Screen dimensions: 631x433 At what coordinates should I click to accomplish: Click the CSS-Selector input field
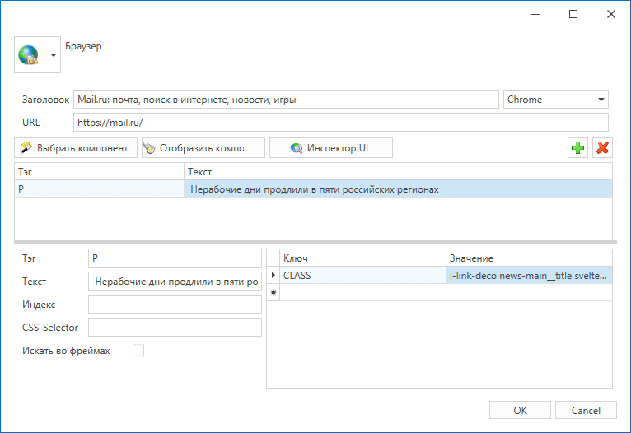[x=175, y=328]
